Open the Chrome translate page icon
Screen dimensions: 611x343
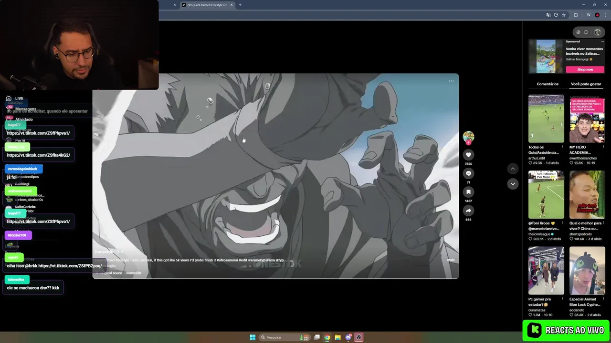pyautogui.click(x=548, y=15)
